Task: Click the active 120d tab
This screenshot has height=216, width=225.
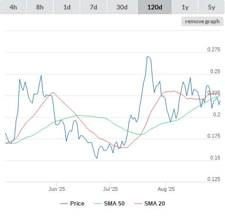Action: click(155, 7)
